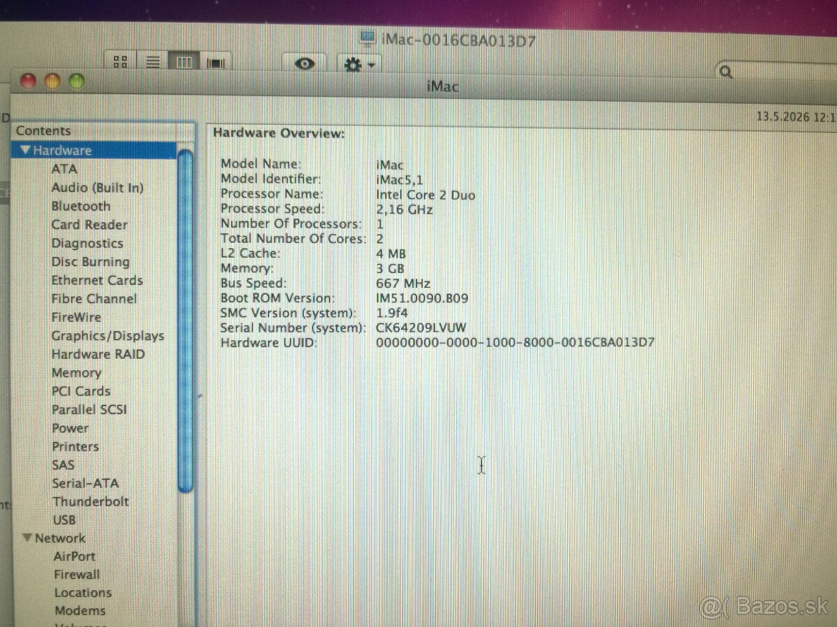837x627 pixels.
Task: Click the 4 MB L2 Cache value
Action: point(391,254)
